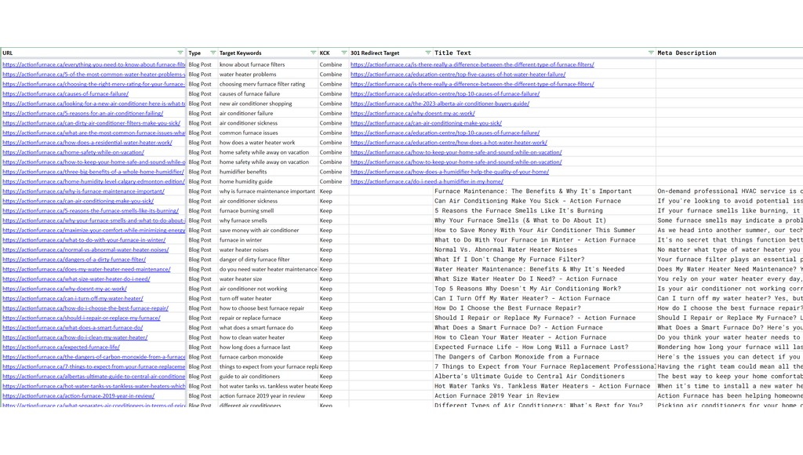Open the KCK column filter arrow
This screenshot has height=455, width=803.
coord(343,53)
